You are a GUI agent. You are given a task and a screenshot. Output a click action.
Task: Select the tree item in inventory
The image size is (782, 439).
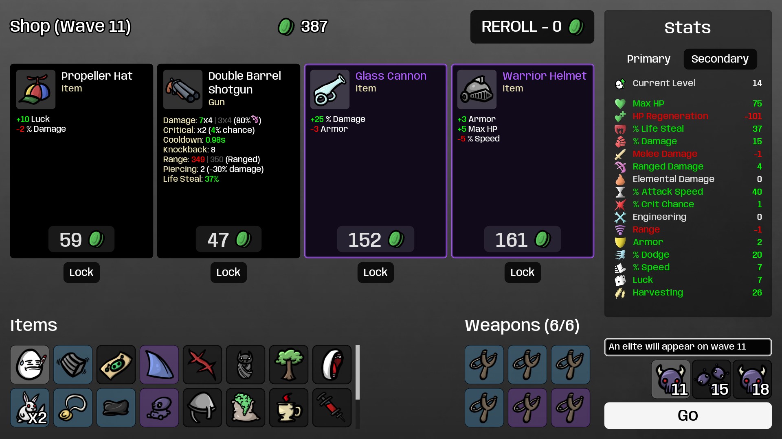click(x=288, y=365)
